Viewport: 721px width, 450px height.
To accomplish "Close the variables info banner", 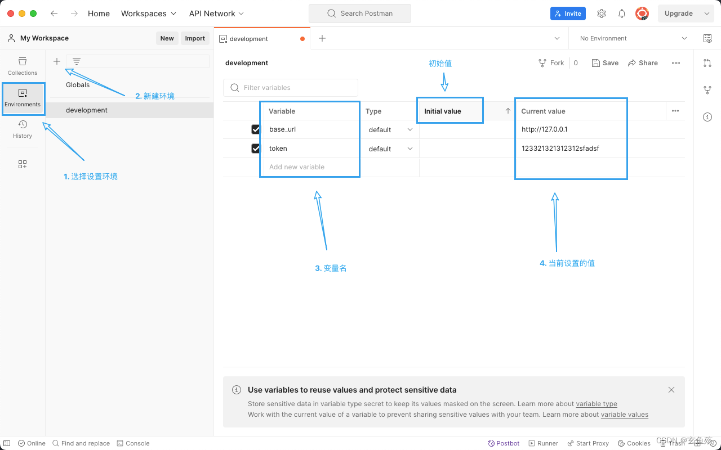I will (671, 390).
